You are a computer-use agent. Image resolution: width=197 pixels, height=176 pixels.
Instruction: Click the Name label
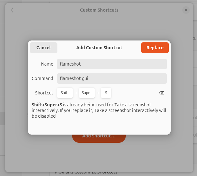click(x=47, y=64)
